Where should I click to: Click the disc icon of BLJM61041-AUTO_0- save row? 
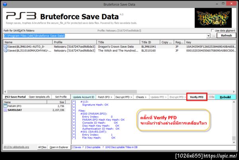tap(6, 47)
